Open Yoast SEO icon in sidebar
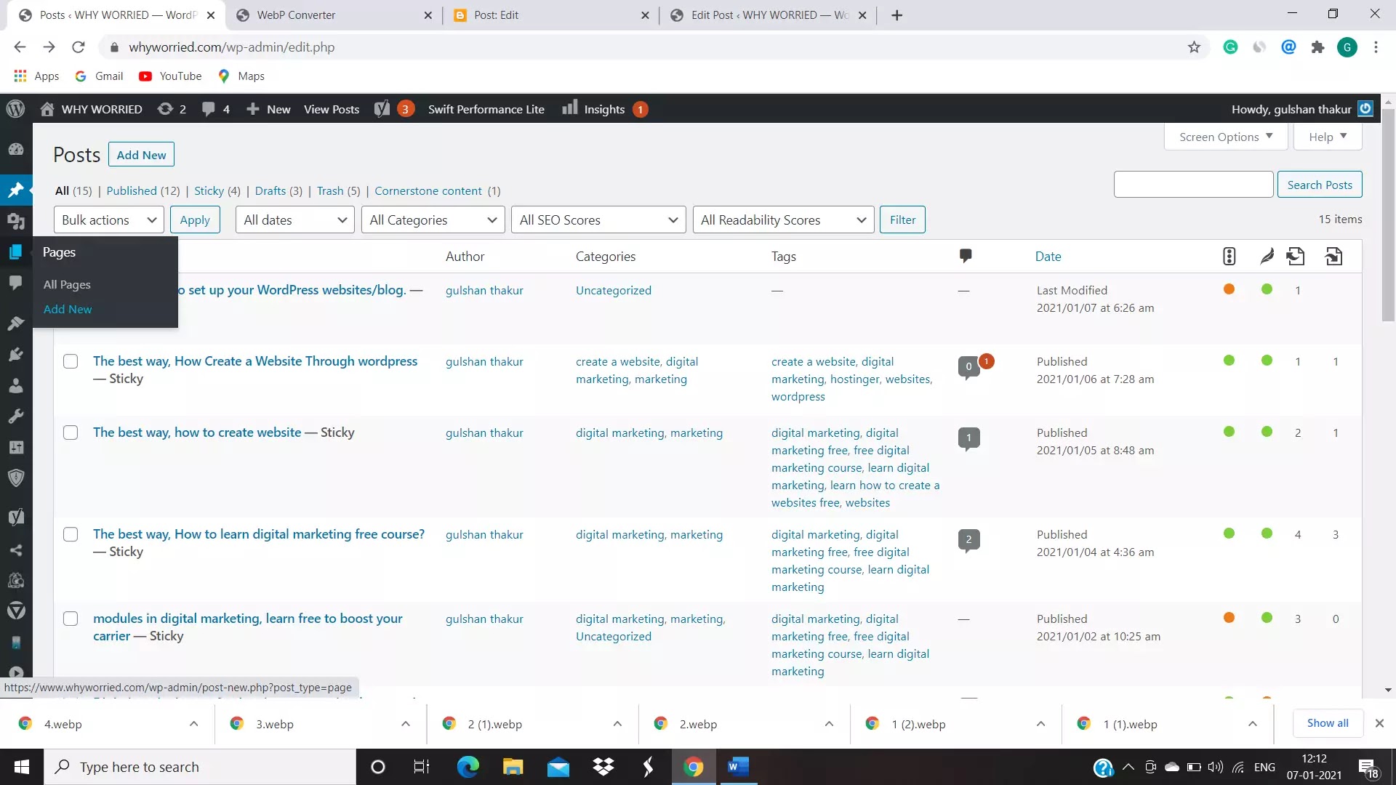 point(16,517)
